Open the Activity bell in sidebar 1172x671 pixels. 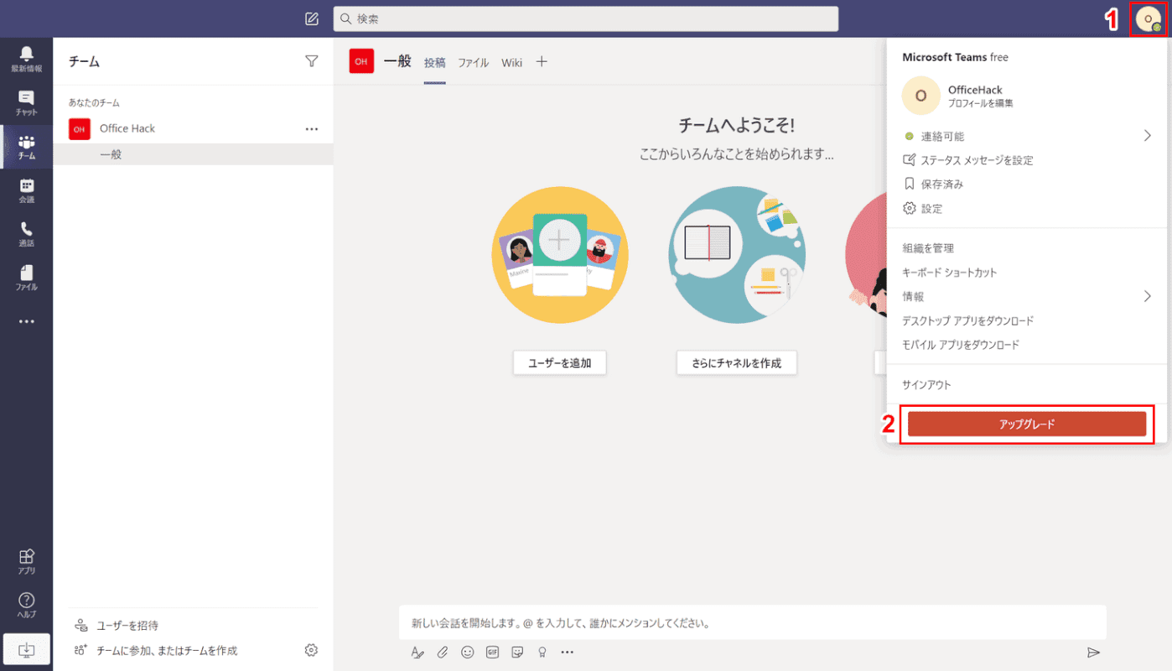click(x=26, y=60)
